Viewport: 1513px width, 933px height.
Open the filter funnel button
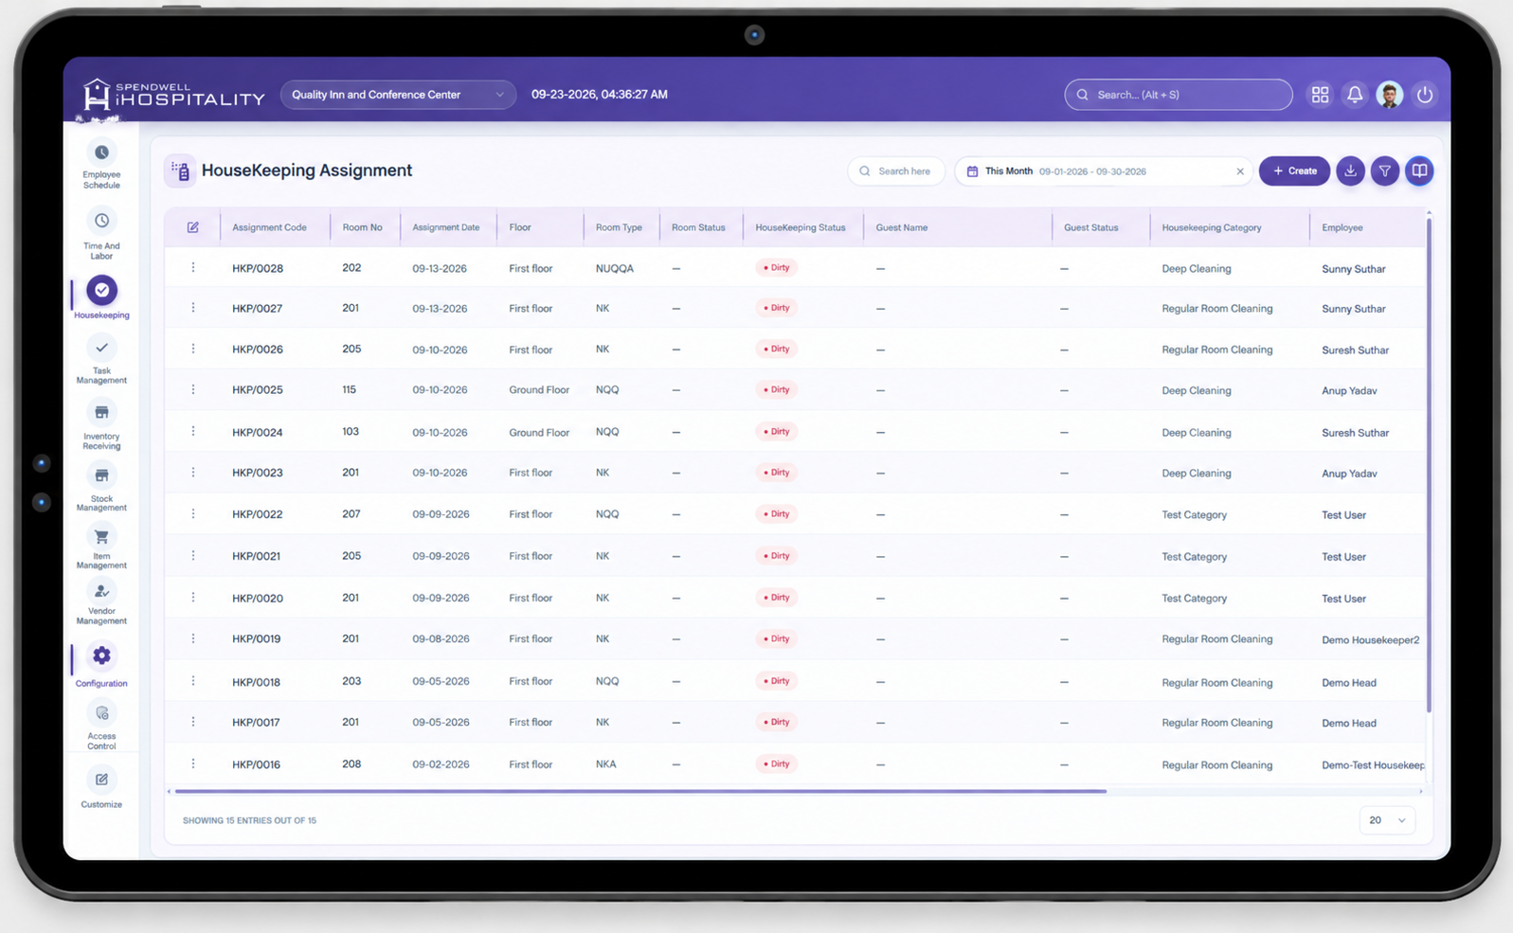(1385, 171)
